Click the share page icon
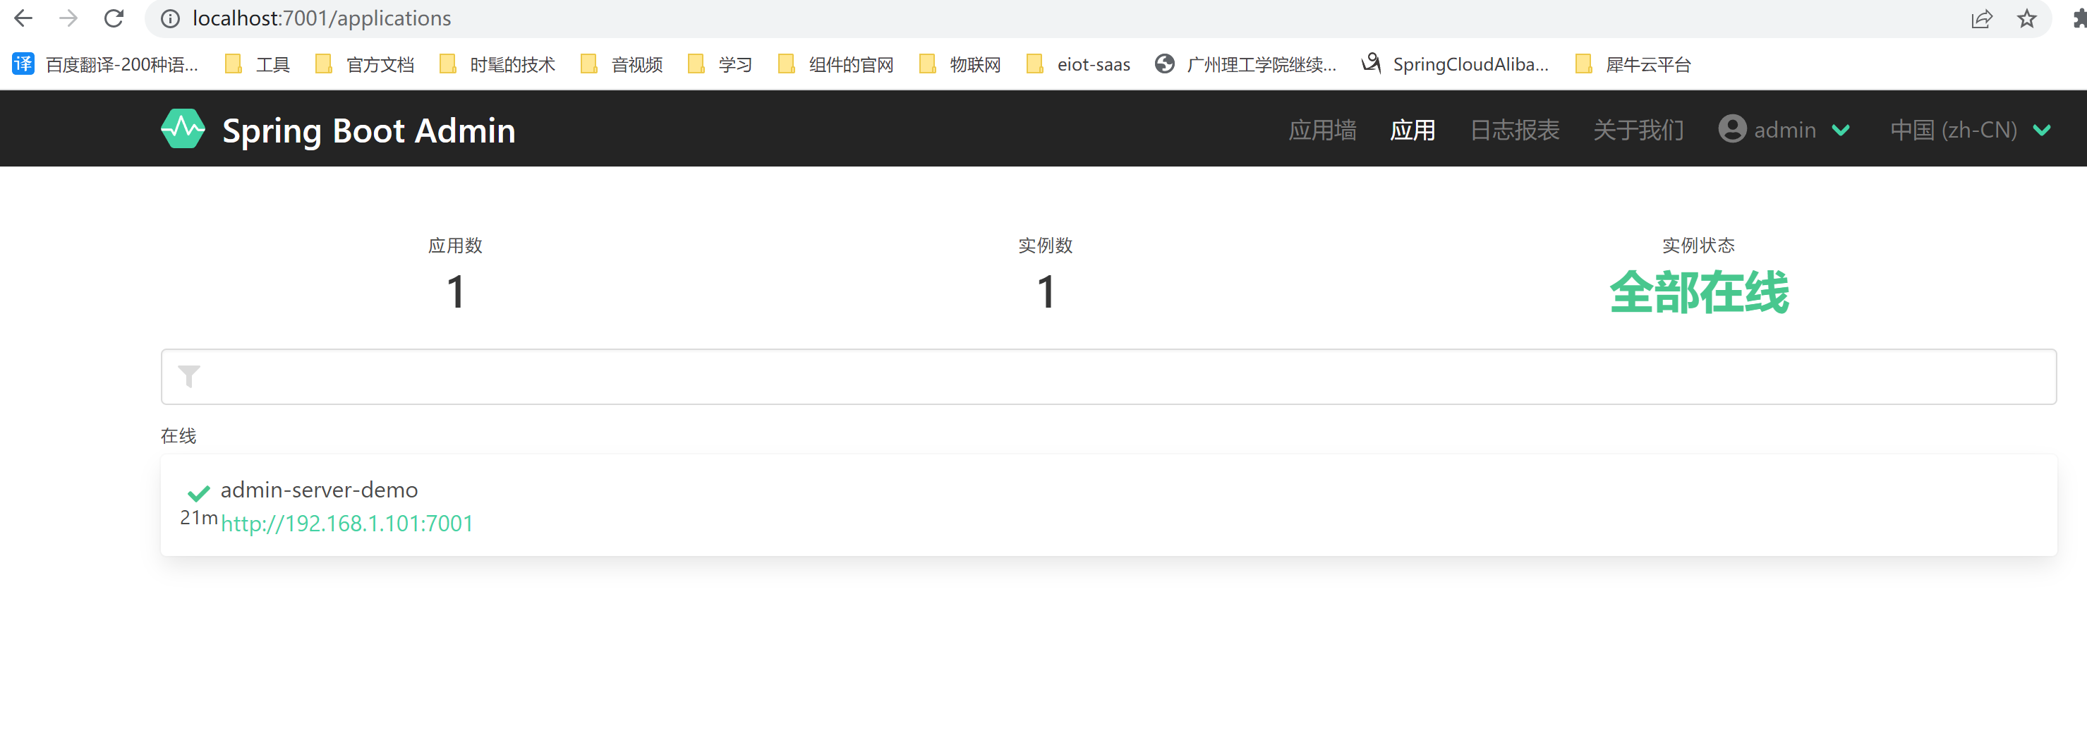 pyautogui.click(x=1981, y=18)
